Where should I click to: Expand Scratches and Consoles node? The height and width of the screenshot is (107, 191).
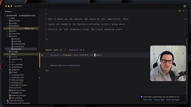pos(5,103)
